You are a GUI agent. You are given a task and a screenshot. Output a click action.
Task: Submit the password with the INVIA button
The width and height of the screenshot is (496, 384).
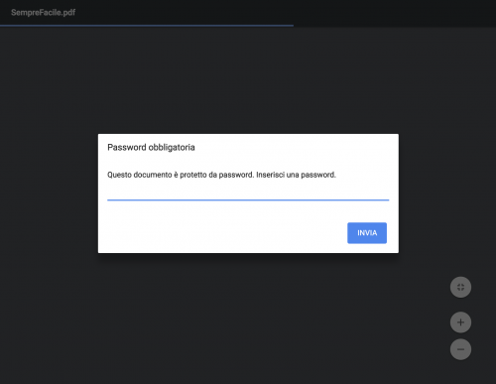pyautogui.click(x=367, y=233)
